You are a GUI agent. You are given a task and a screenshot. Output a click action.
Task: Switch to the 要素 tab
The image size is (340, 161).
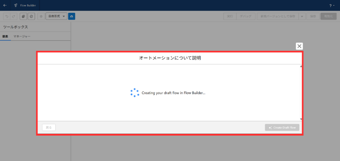5,36
